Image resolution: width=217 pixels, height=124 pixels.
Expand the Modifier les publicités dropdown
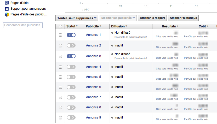[118, 18]
